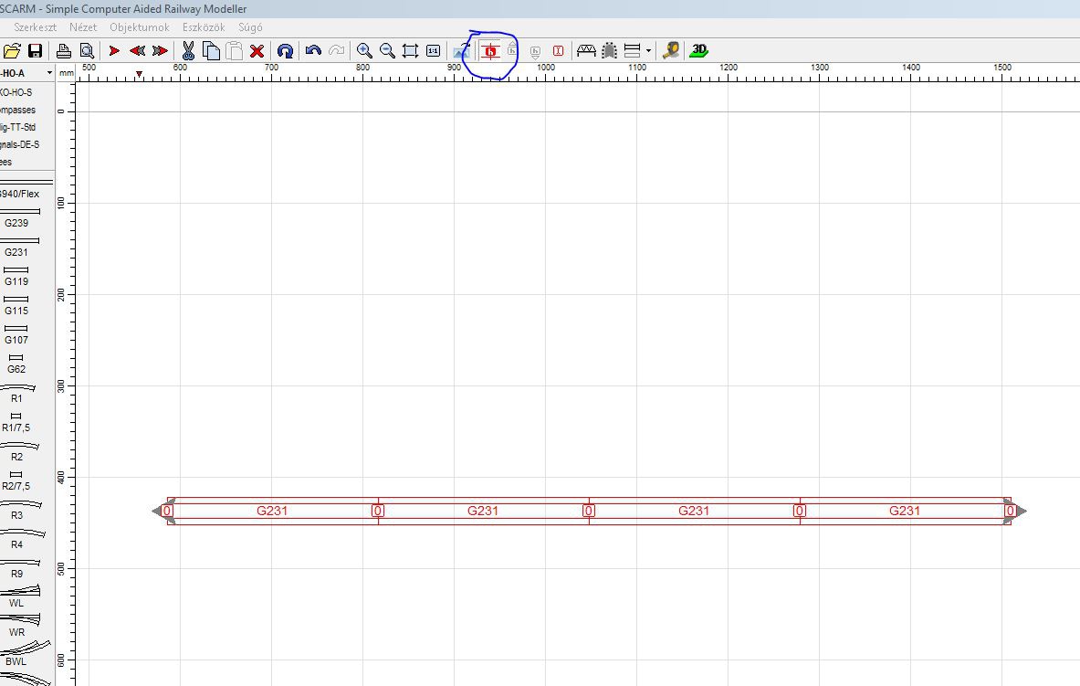Image resolution: width=1080 pixels, height=686 pixels.
Task: Click the second G231 track segment on canvas
Action: coord(483,511)
